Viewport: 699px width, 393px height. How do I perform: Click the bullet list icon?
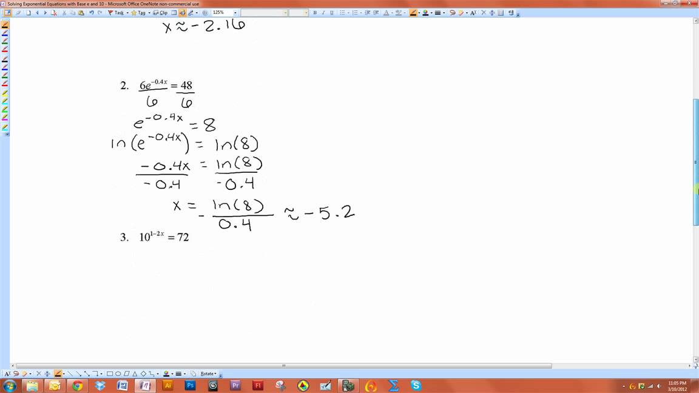point(342,13)
